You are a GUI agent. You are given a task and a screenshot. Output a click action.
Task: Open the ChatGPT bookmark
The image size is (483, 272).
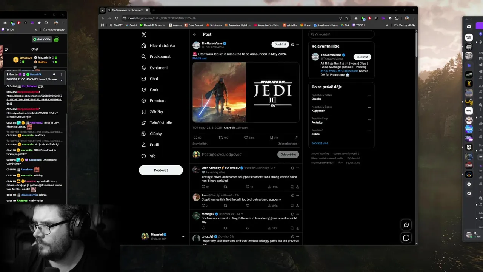pyautogui.click(x=116, y=25)
